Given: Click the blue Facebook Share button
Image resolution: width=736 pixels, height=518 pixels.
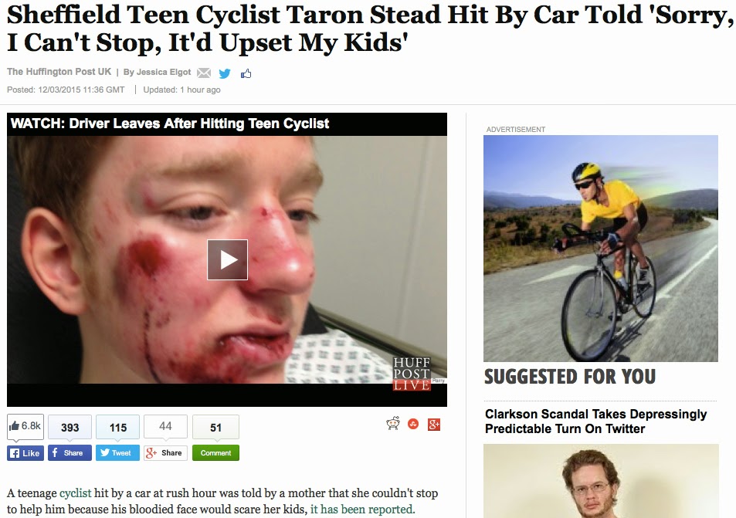Looking at the screenshot, I should pos(70,453).
